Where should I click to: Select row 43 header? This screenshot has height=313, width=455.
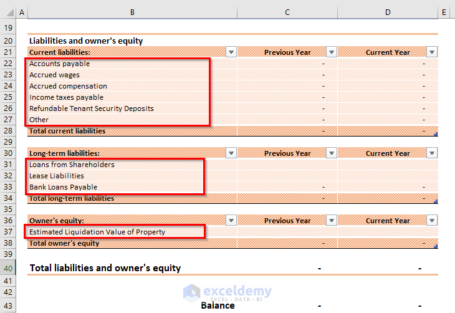click(8, 306)
